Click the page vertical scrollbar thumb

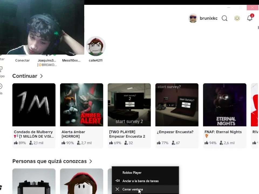tap(258, 27)
